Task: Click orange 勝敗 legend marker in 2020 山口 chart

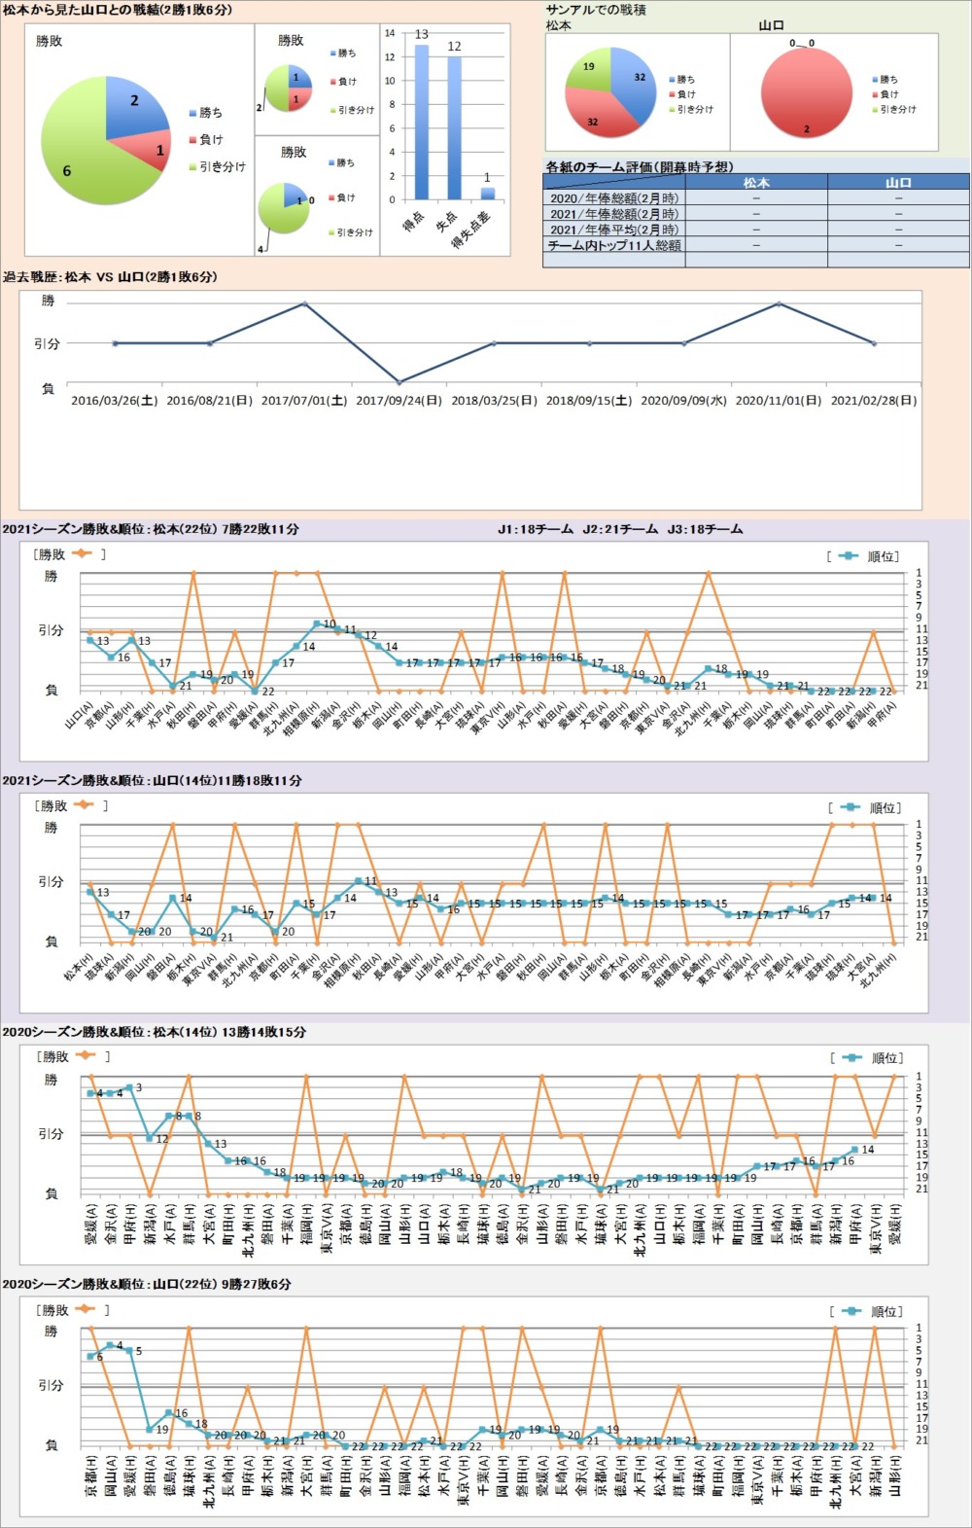Action: [x=86, y=1309]
